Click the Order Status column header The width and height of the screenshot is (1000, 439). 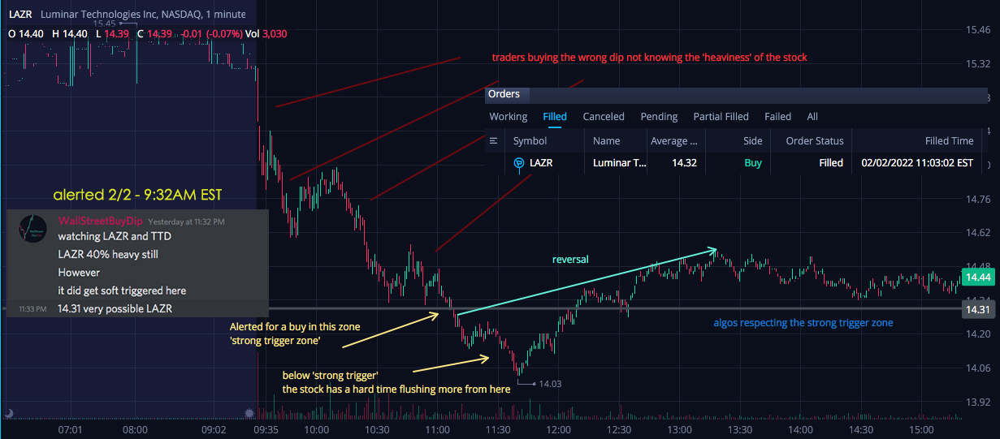click(815, 141)
